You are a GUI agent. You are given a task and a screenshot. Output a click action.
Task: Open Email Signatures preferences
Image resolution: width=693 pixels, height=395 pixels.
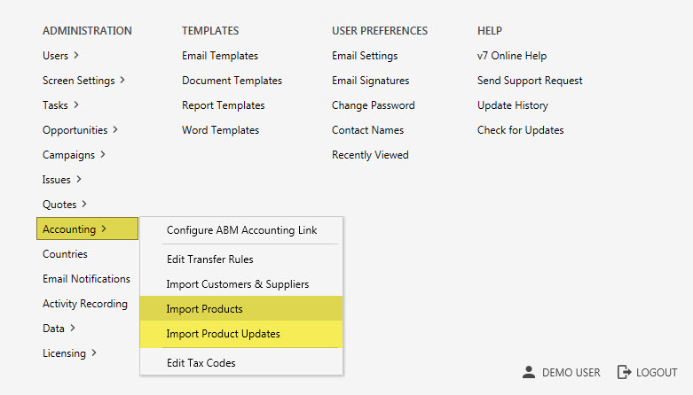[370, 81]
